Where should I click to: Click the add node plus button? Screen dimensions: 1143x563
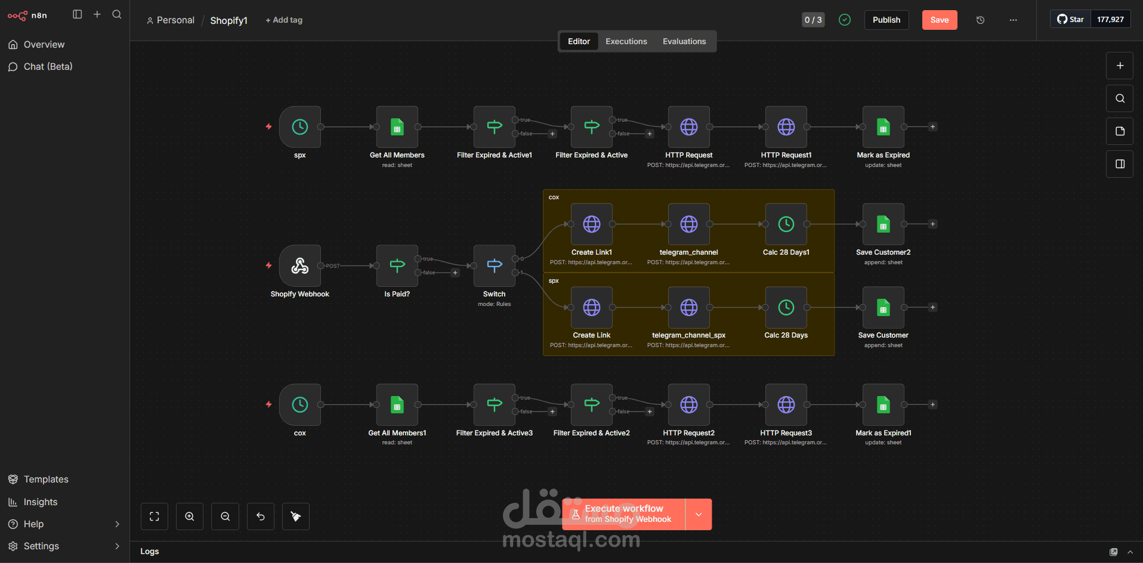coord(1120,66)
